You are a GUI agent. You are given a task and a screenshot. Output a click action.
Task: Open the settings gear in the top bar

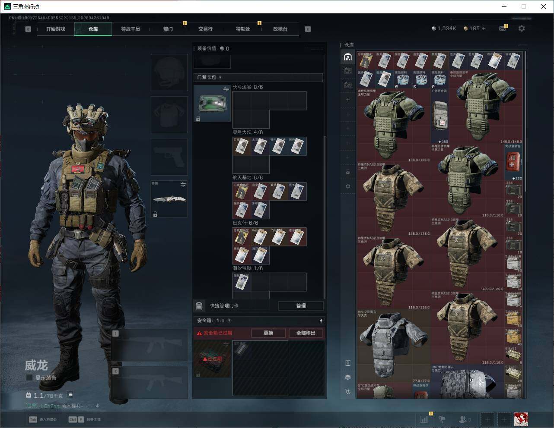[x=522, y=28]
